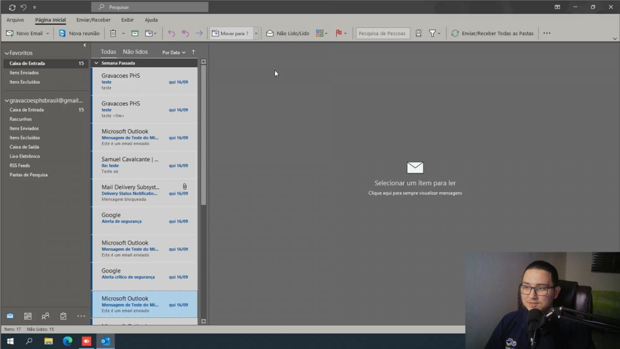620x349 pixels.
Task: Create a Novo Email
Action: [x=24, y=33]
